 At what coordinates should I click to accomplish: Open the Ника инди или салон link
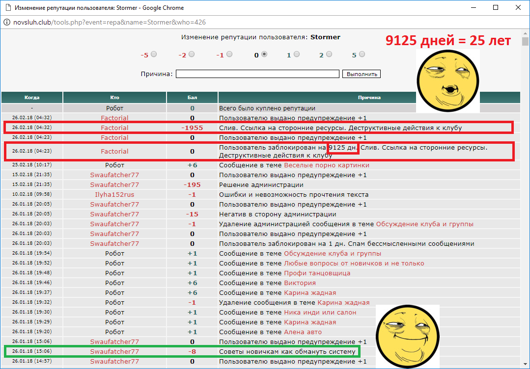tap(320, 313)
